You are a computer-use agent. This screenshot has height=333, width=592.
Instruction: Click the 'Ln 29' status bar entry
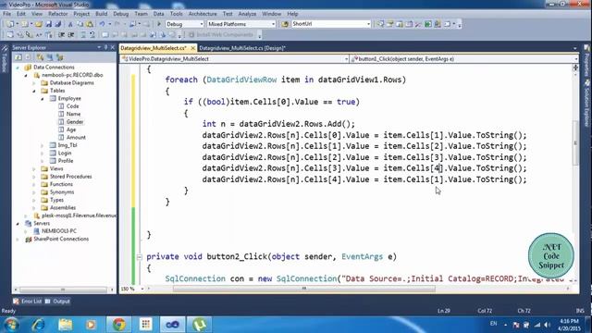pos(444,311)
